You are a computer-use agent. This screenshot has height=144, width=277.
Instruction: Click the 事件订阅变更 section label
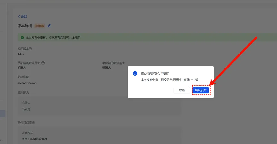point(26,123)
